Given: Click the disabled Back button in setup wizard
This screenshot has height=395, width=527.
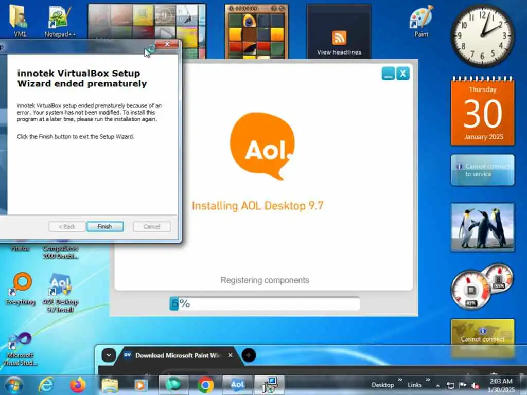Looking at the screenshot, I should [66, 226].
